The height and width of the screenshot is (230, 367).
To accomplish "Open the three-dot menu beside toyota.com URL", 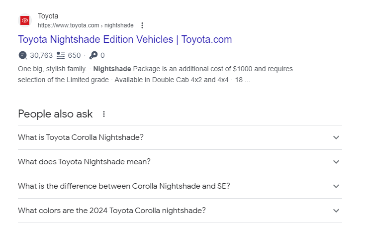I will coord(142,25).
